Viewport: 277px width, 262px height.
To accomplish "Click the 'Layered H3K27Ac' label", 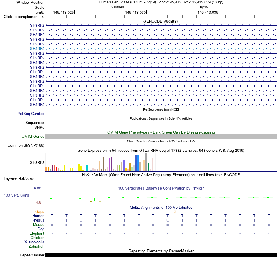I will pos(19,179).
